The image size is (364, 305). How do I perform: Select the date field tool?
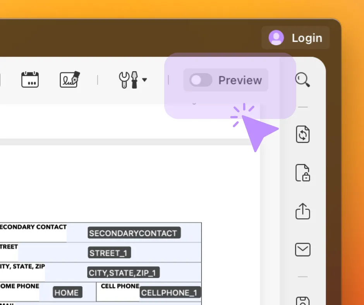[30, 80]
